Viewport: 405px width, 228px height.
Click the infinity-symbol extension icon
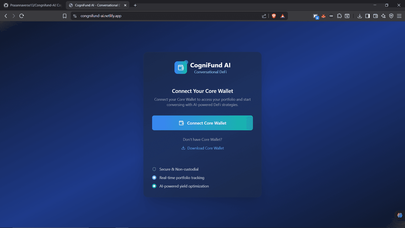point(331,16)
